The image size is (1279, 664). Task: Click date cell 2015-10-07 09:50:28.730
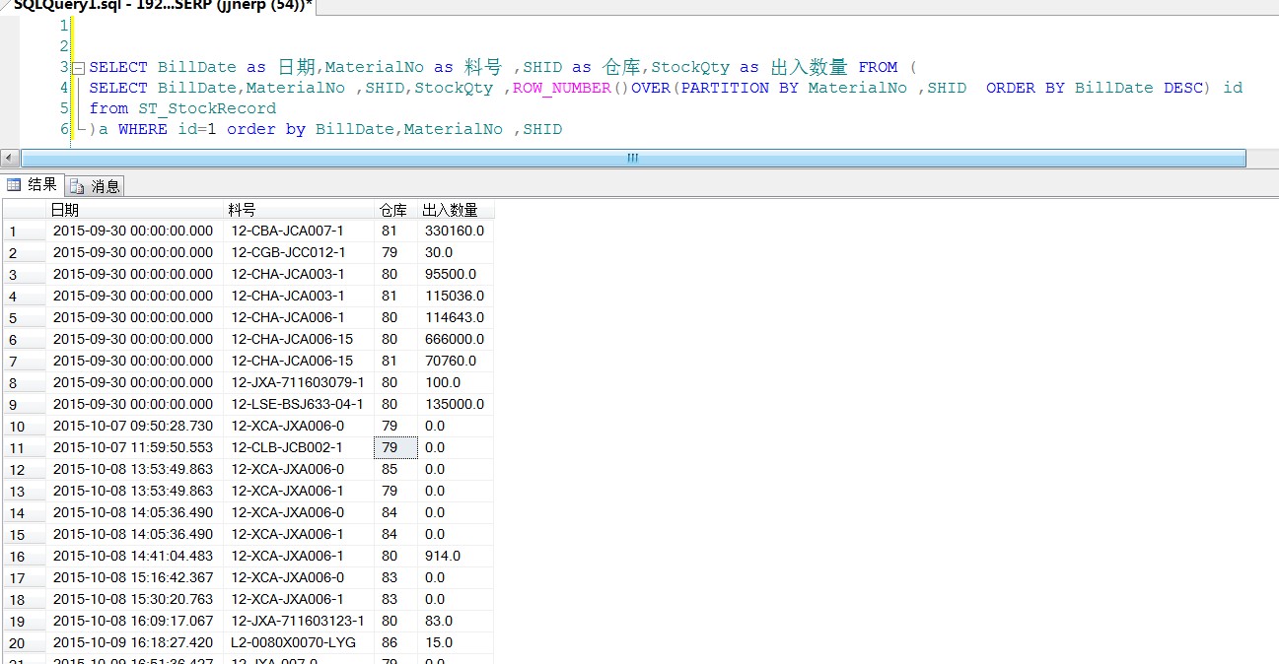click(136, 426)
